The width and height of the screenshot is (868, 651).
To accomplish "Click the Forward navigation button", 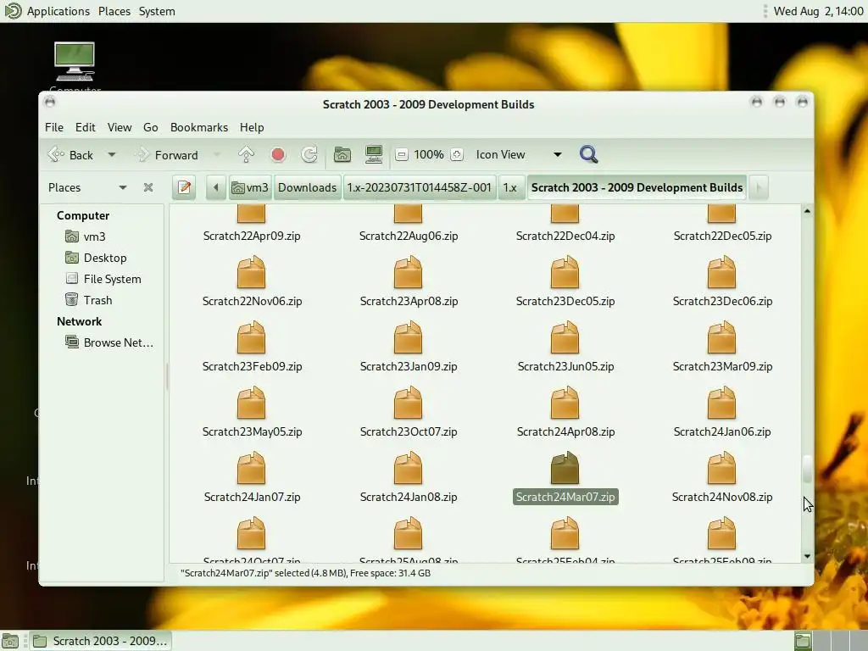I will point(168,154).
